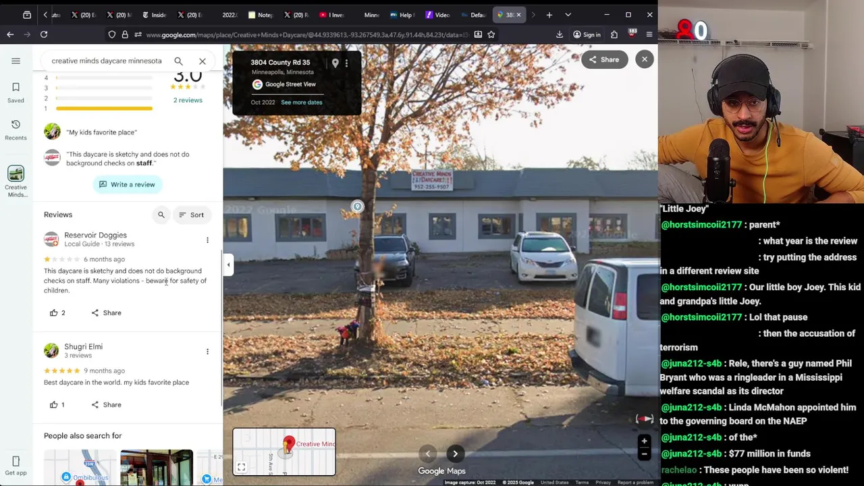Open Firefox application menu
Screen dimensions: 864x486
click(x=649, y=34)
